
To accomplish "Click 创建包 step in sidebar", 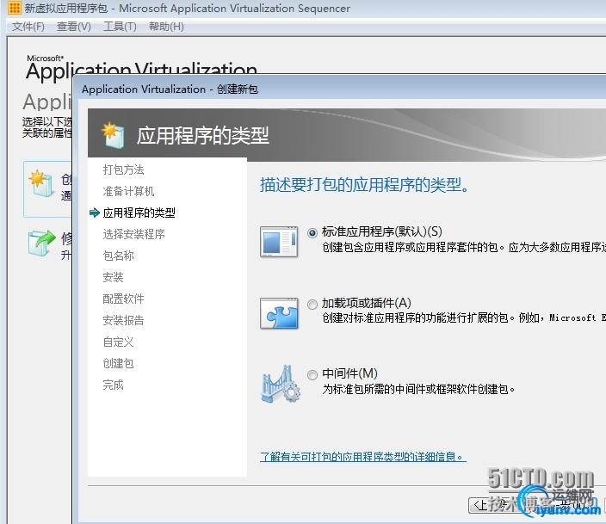I will click(118, 363).
